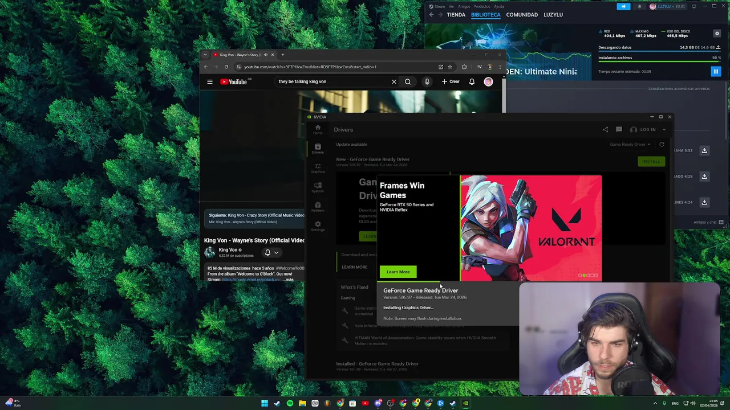Viewport: 730px width, 410px height.
Task: Open Chrome extensions puzzle icon
Action: [x=464, y=67]
